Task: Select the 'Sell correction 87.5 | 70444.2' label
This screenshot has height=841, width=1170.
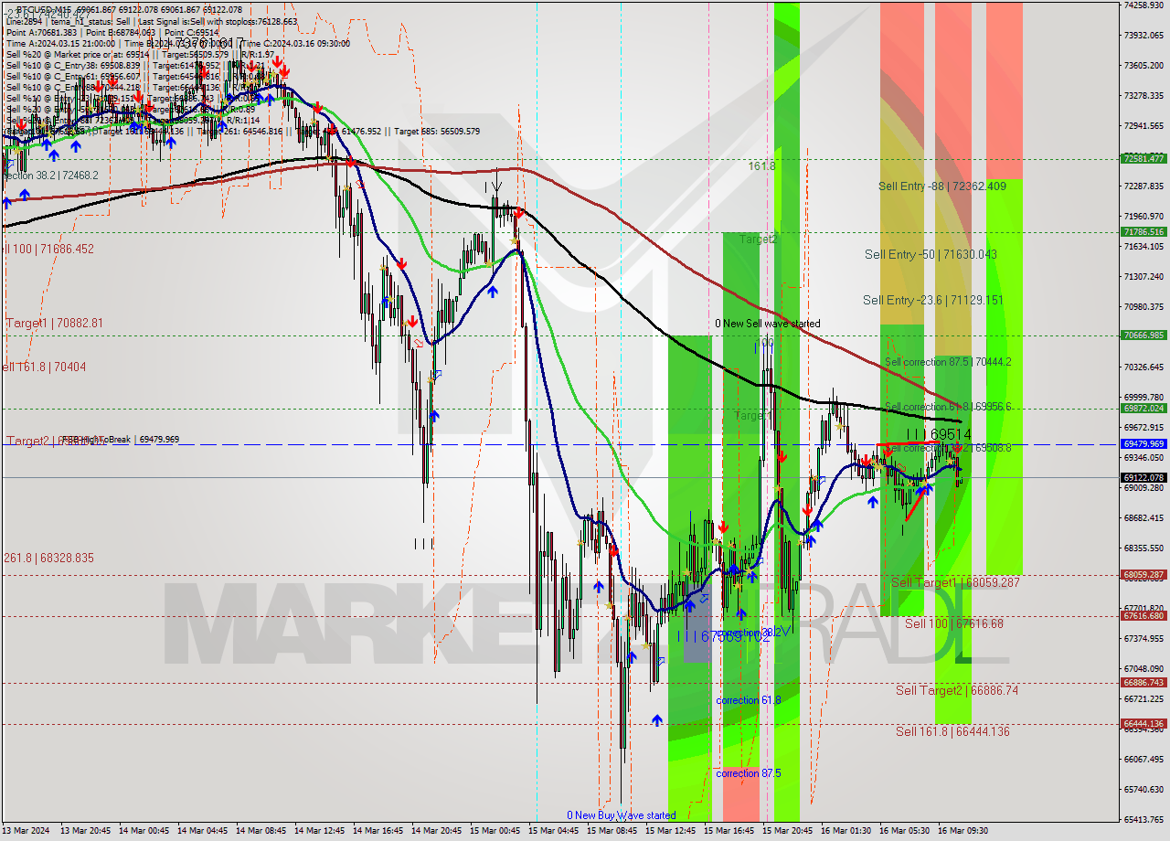Action: click(948, 362)
